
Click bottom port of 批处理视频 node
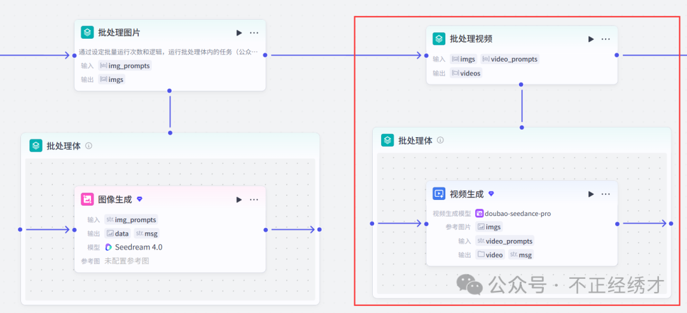522,84
